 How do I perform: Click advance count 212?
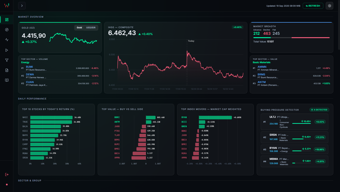[x=256, y=34]
